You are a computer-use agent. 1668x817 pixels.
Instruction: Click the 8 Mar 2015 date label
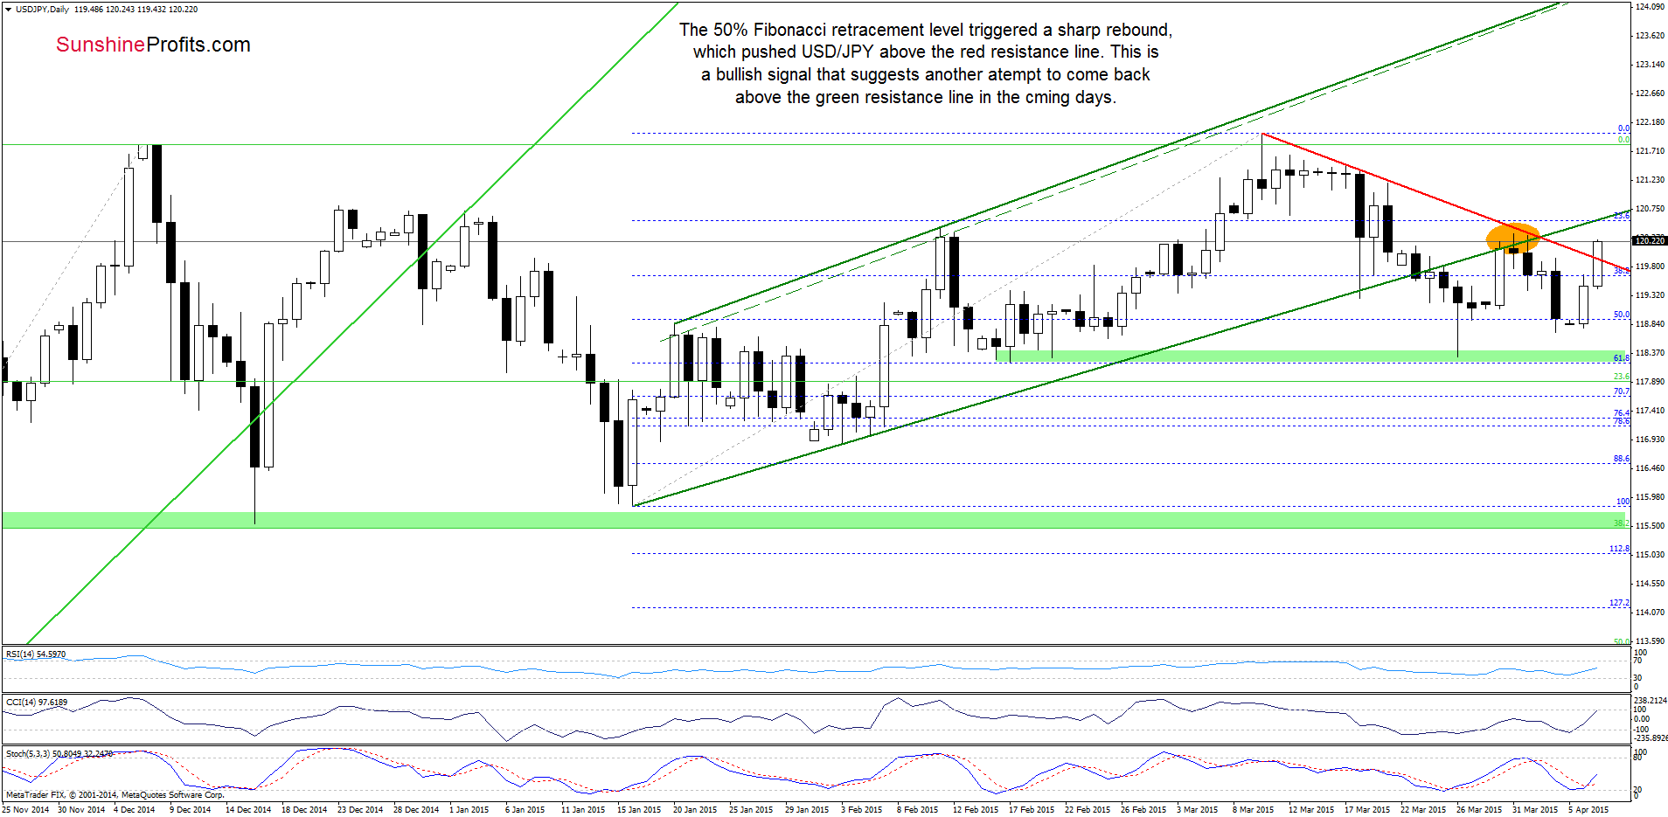pos(1253,810)
